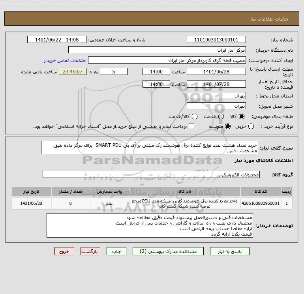This screenshot has width=304, height=294.
Task: Click the واحد شمارش column header
Action: pos(109,191)
